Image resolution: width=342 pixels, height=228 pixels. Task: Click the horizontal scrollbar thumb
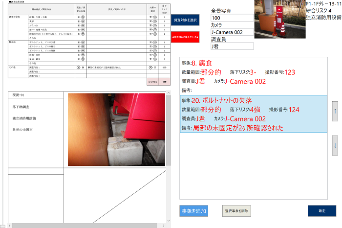click(85, 226)
